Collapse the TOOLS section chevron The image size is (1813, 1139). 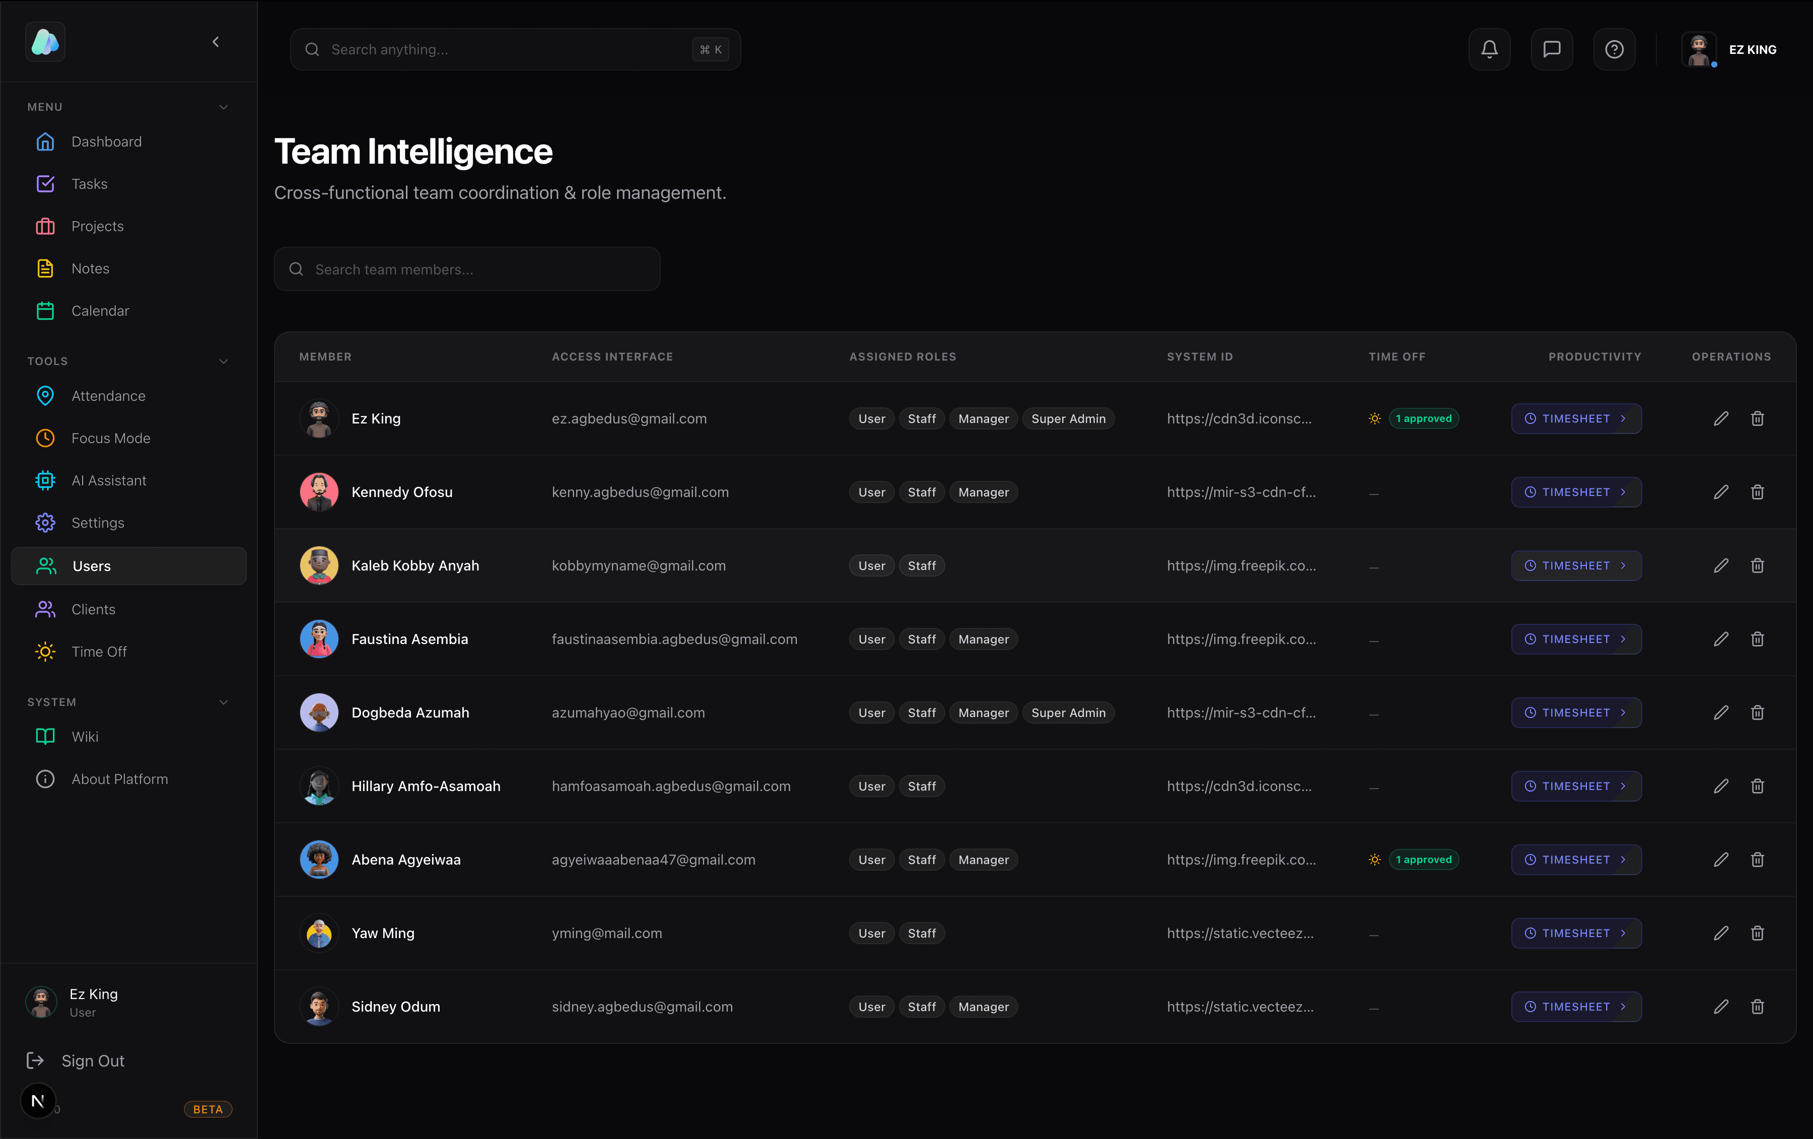point(224,362)
